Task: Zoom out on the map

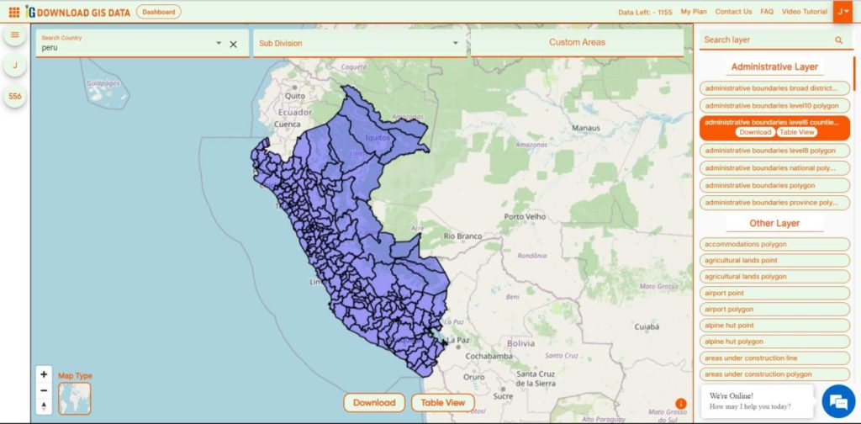Action: 44,390
